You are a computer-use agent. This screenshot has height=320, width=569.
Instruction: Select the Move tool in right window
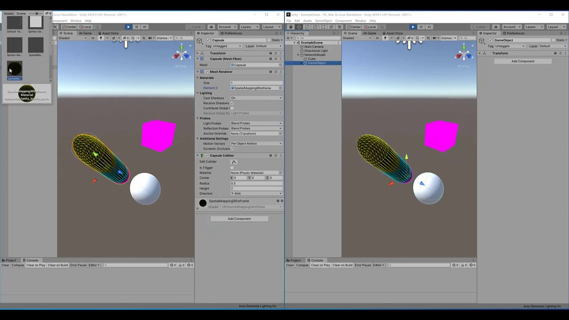[x=299, y=27]
